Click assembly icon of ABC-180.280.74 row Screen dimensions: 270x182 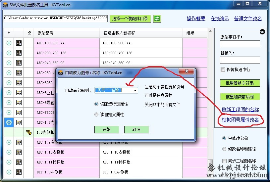pyautogui.click(x=19, y=43)
